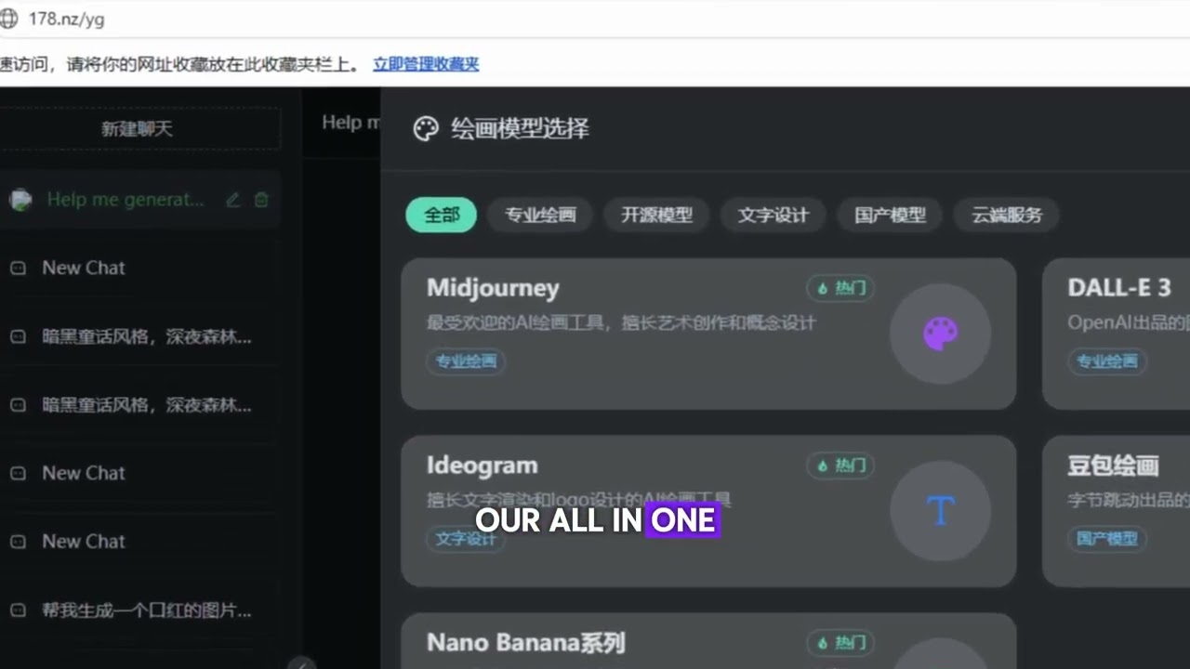Click the avatar icon of Help me generat... chat

tap(20, 200)
